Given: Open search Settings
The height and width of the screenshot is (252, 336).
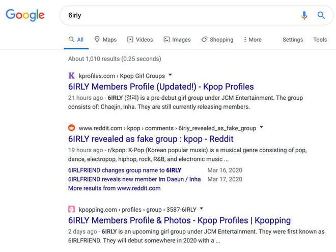Looking at the screenshot, I should pyautogui.click(x=293, y=40).
